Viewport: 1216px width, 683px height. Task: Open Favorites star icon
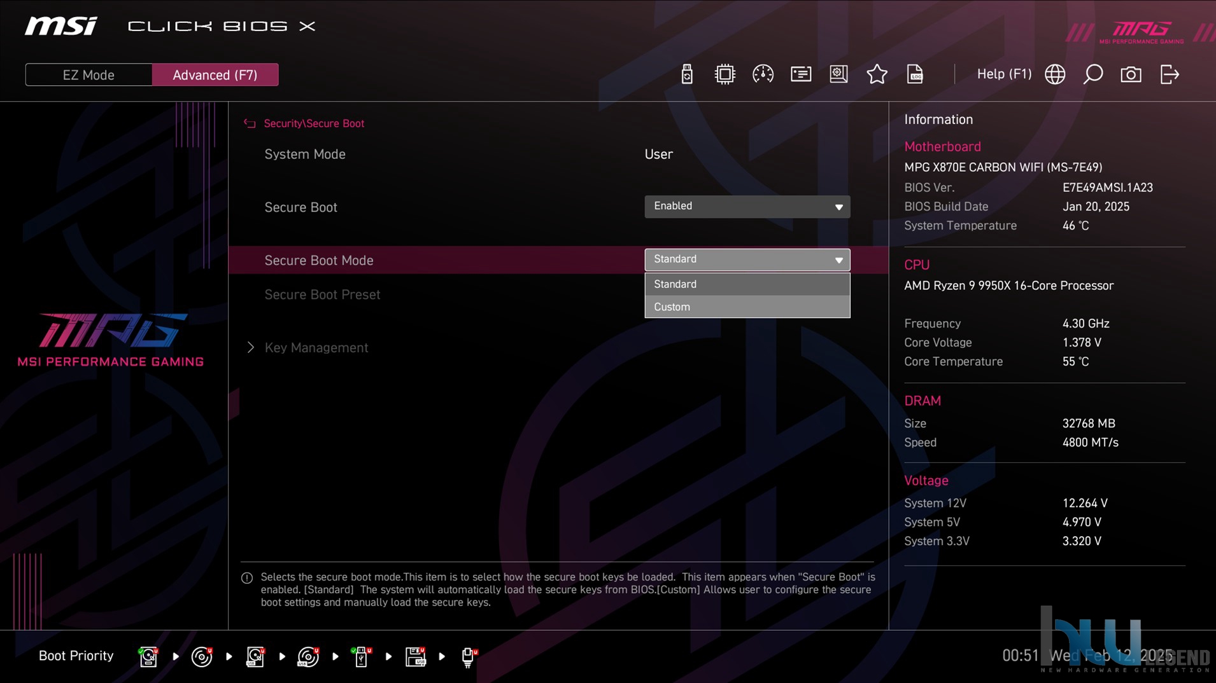pyautogui.click(x=877, y=74)
